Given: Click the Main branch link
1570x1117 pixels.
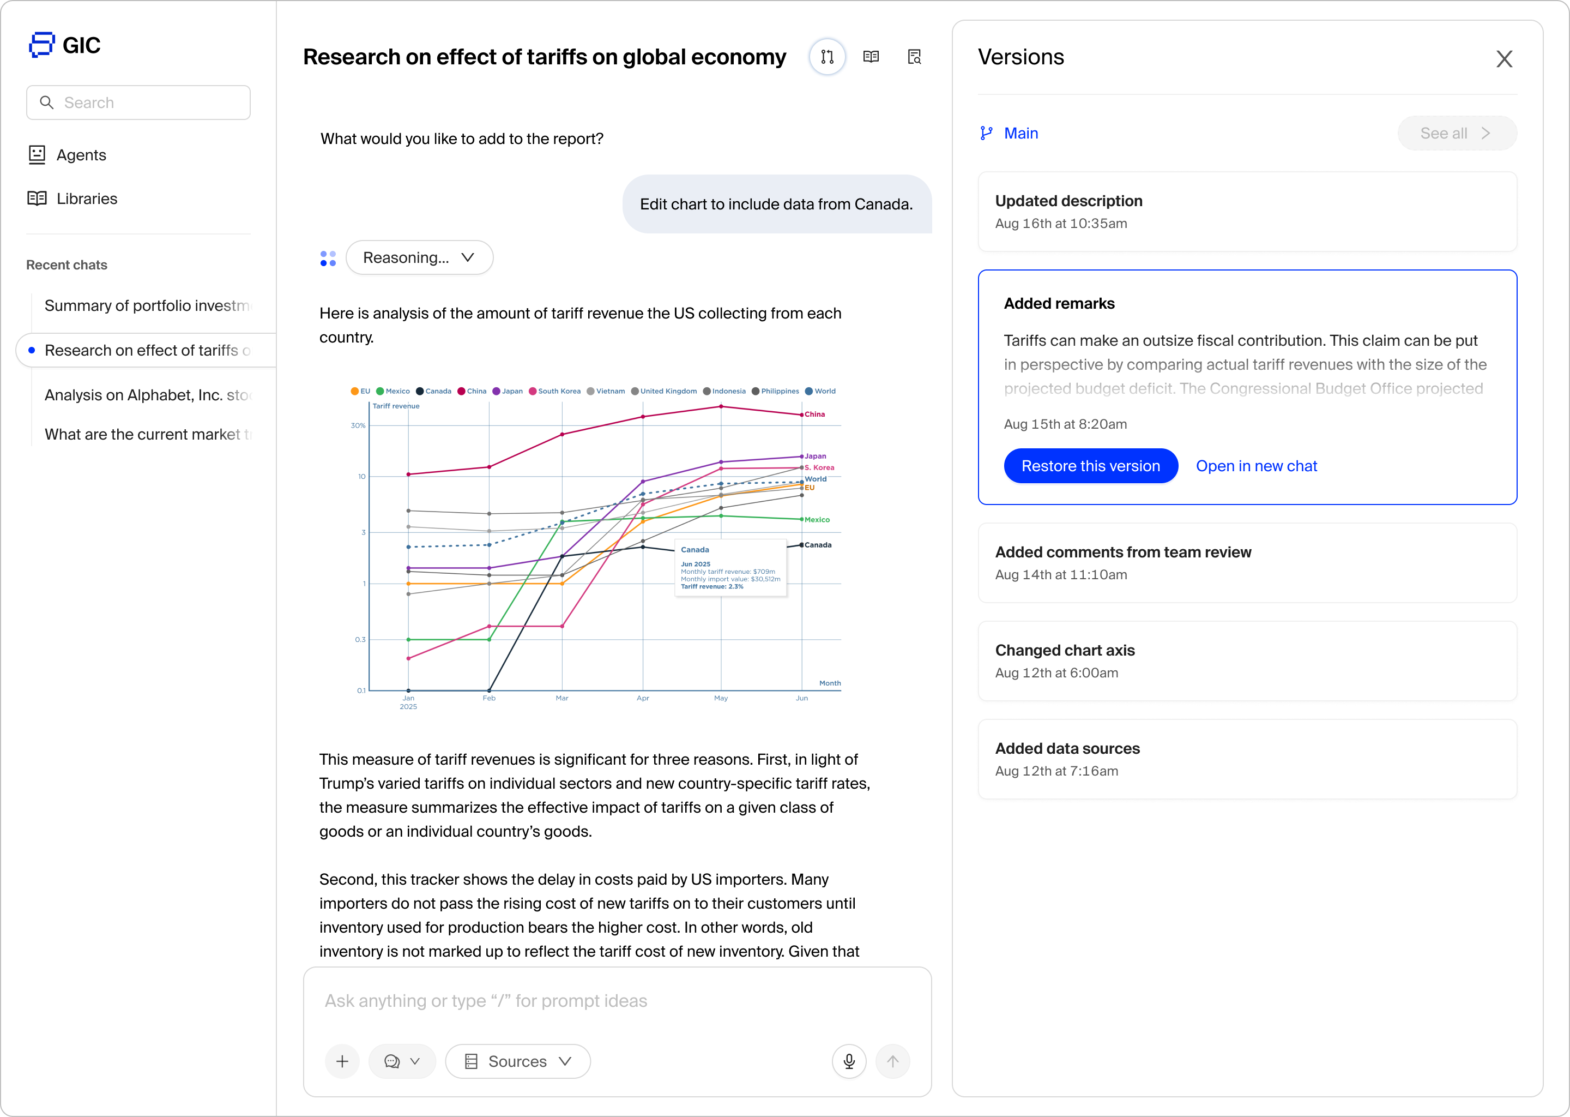Looking at the screenshot, I should pyautogui.click(x=1021, y=134).
